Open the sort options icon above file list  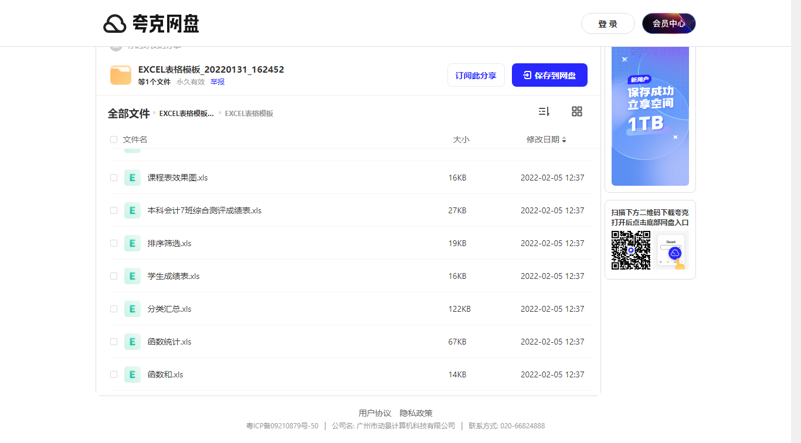[x=544, y=111]
